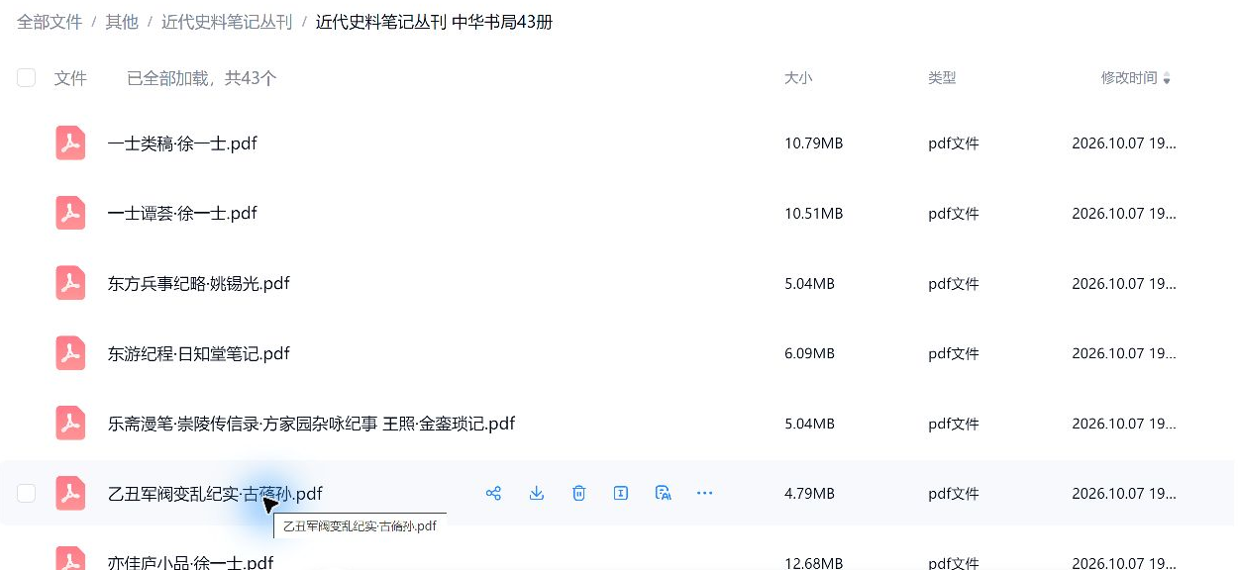Open AI tool for 乙丑军阀变乱纪实 file
The width and height of the screenshot is (1238, 570).
(664, 493)
